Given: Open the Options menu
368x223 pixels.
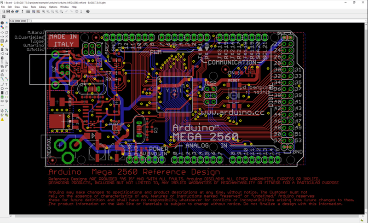Looking at the screenshot, I should tap(53, 7).
